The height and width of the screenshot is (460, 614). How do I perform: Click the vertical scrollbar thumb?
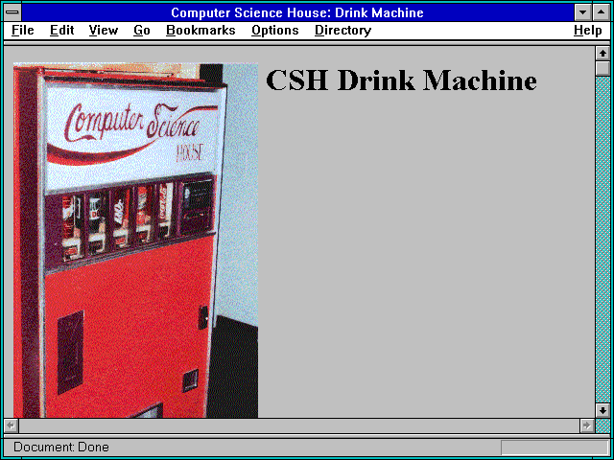tap(602, 68)
